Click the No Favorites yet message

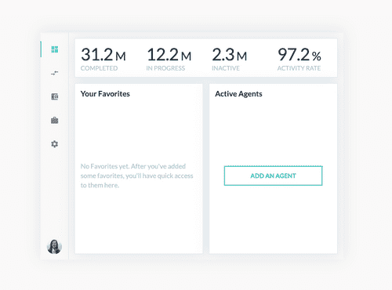[x=136, y=176]
